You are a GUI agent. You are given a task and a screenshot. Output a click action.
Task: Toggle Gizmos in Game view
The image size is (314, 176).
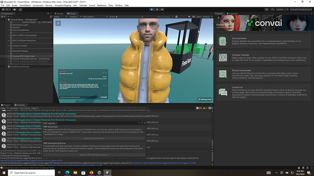[x=206, y=17]
